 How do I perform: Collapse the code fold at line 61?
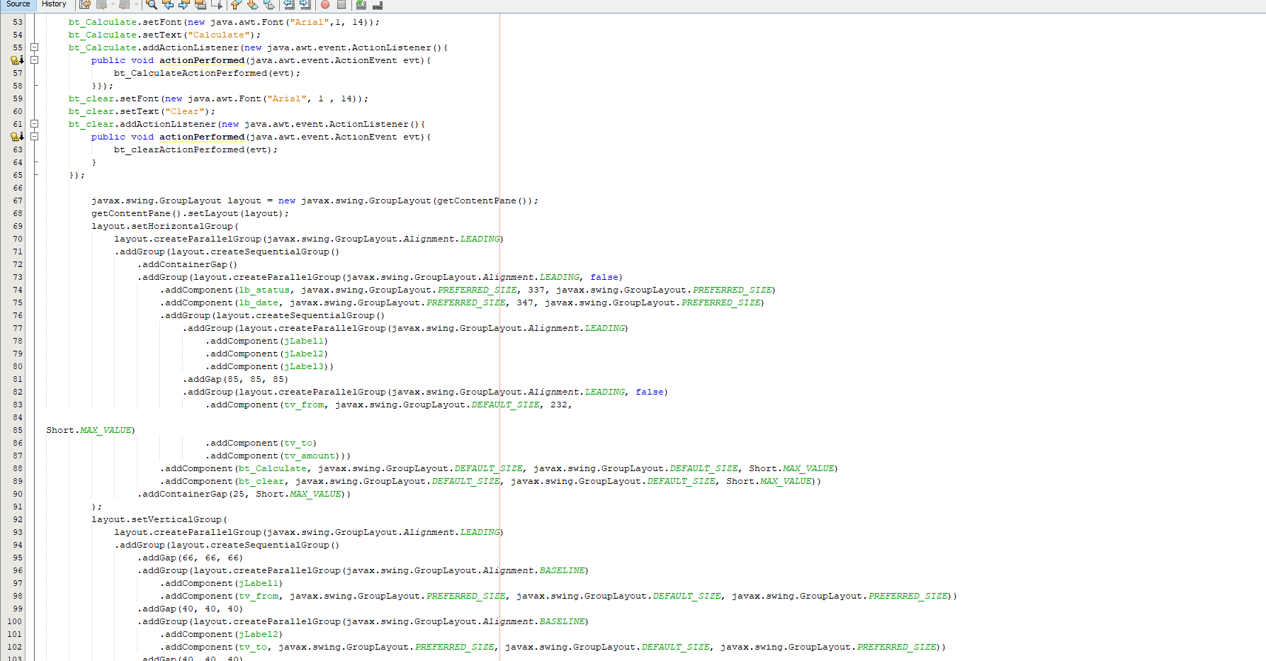(x=34, y=124)
